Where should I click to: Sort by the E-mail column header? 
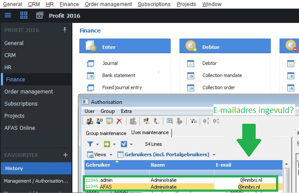pos(248,165)
